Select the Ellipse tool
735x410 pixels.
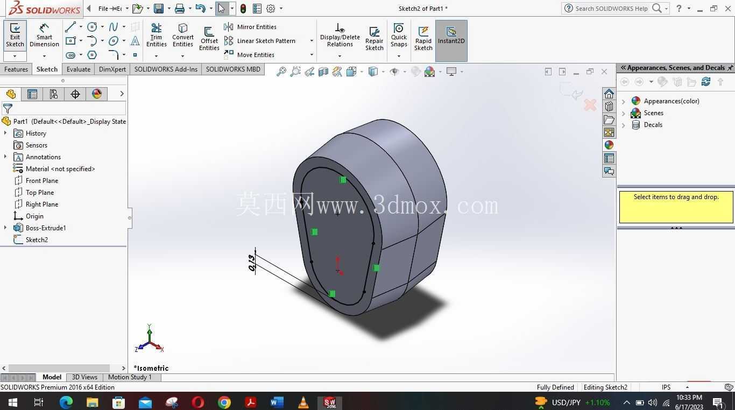[x=114, y=41]
